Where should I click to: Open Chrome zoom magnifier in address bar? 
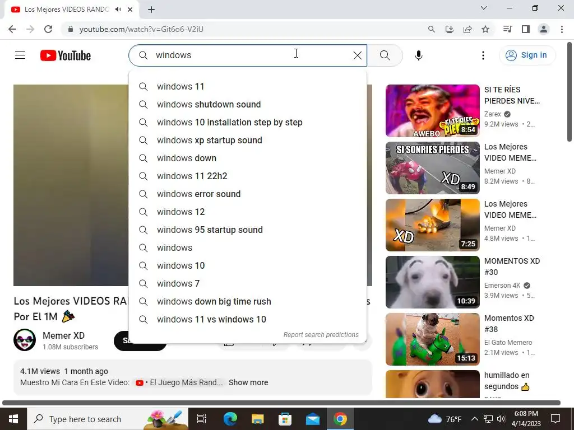pyautogui.click(x=431, y=29)
